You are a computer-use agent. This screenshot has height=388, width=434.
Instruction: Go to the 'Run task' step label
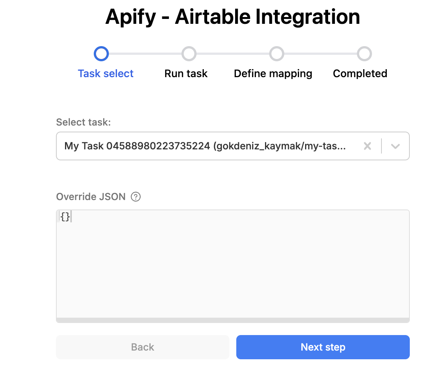[x=186, y=73]
